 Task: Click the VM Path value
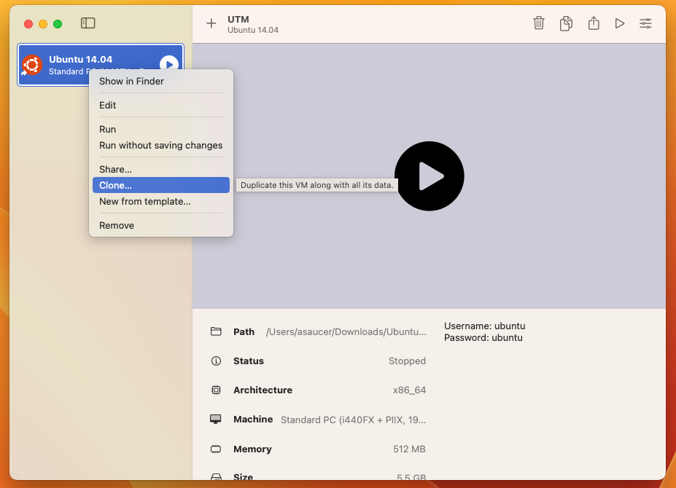(x=346, y=332)
